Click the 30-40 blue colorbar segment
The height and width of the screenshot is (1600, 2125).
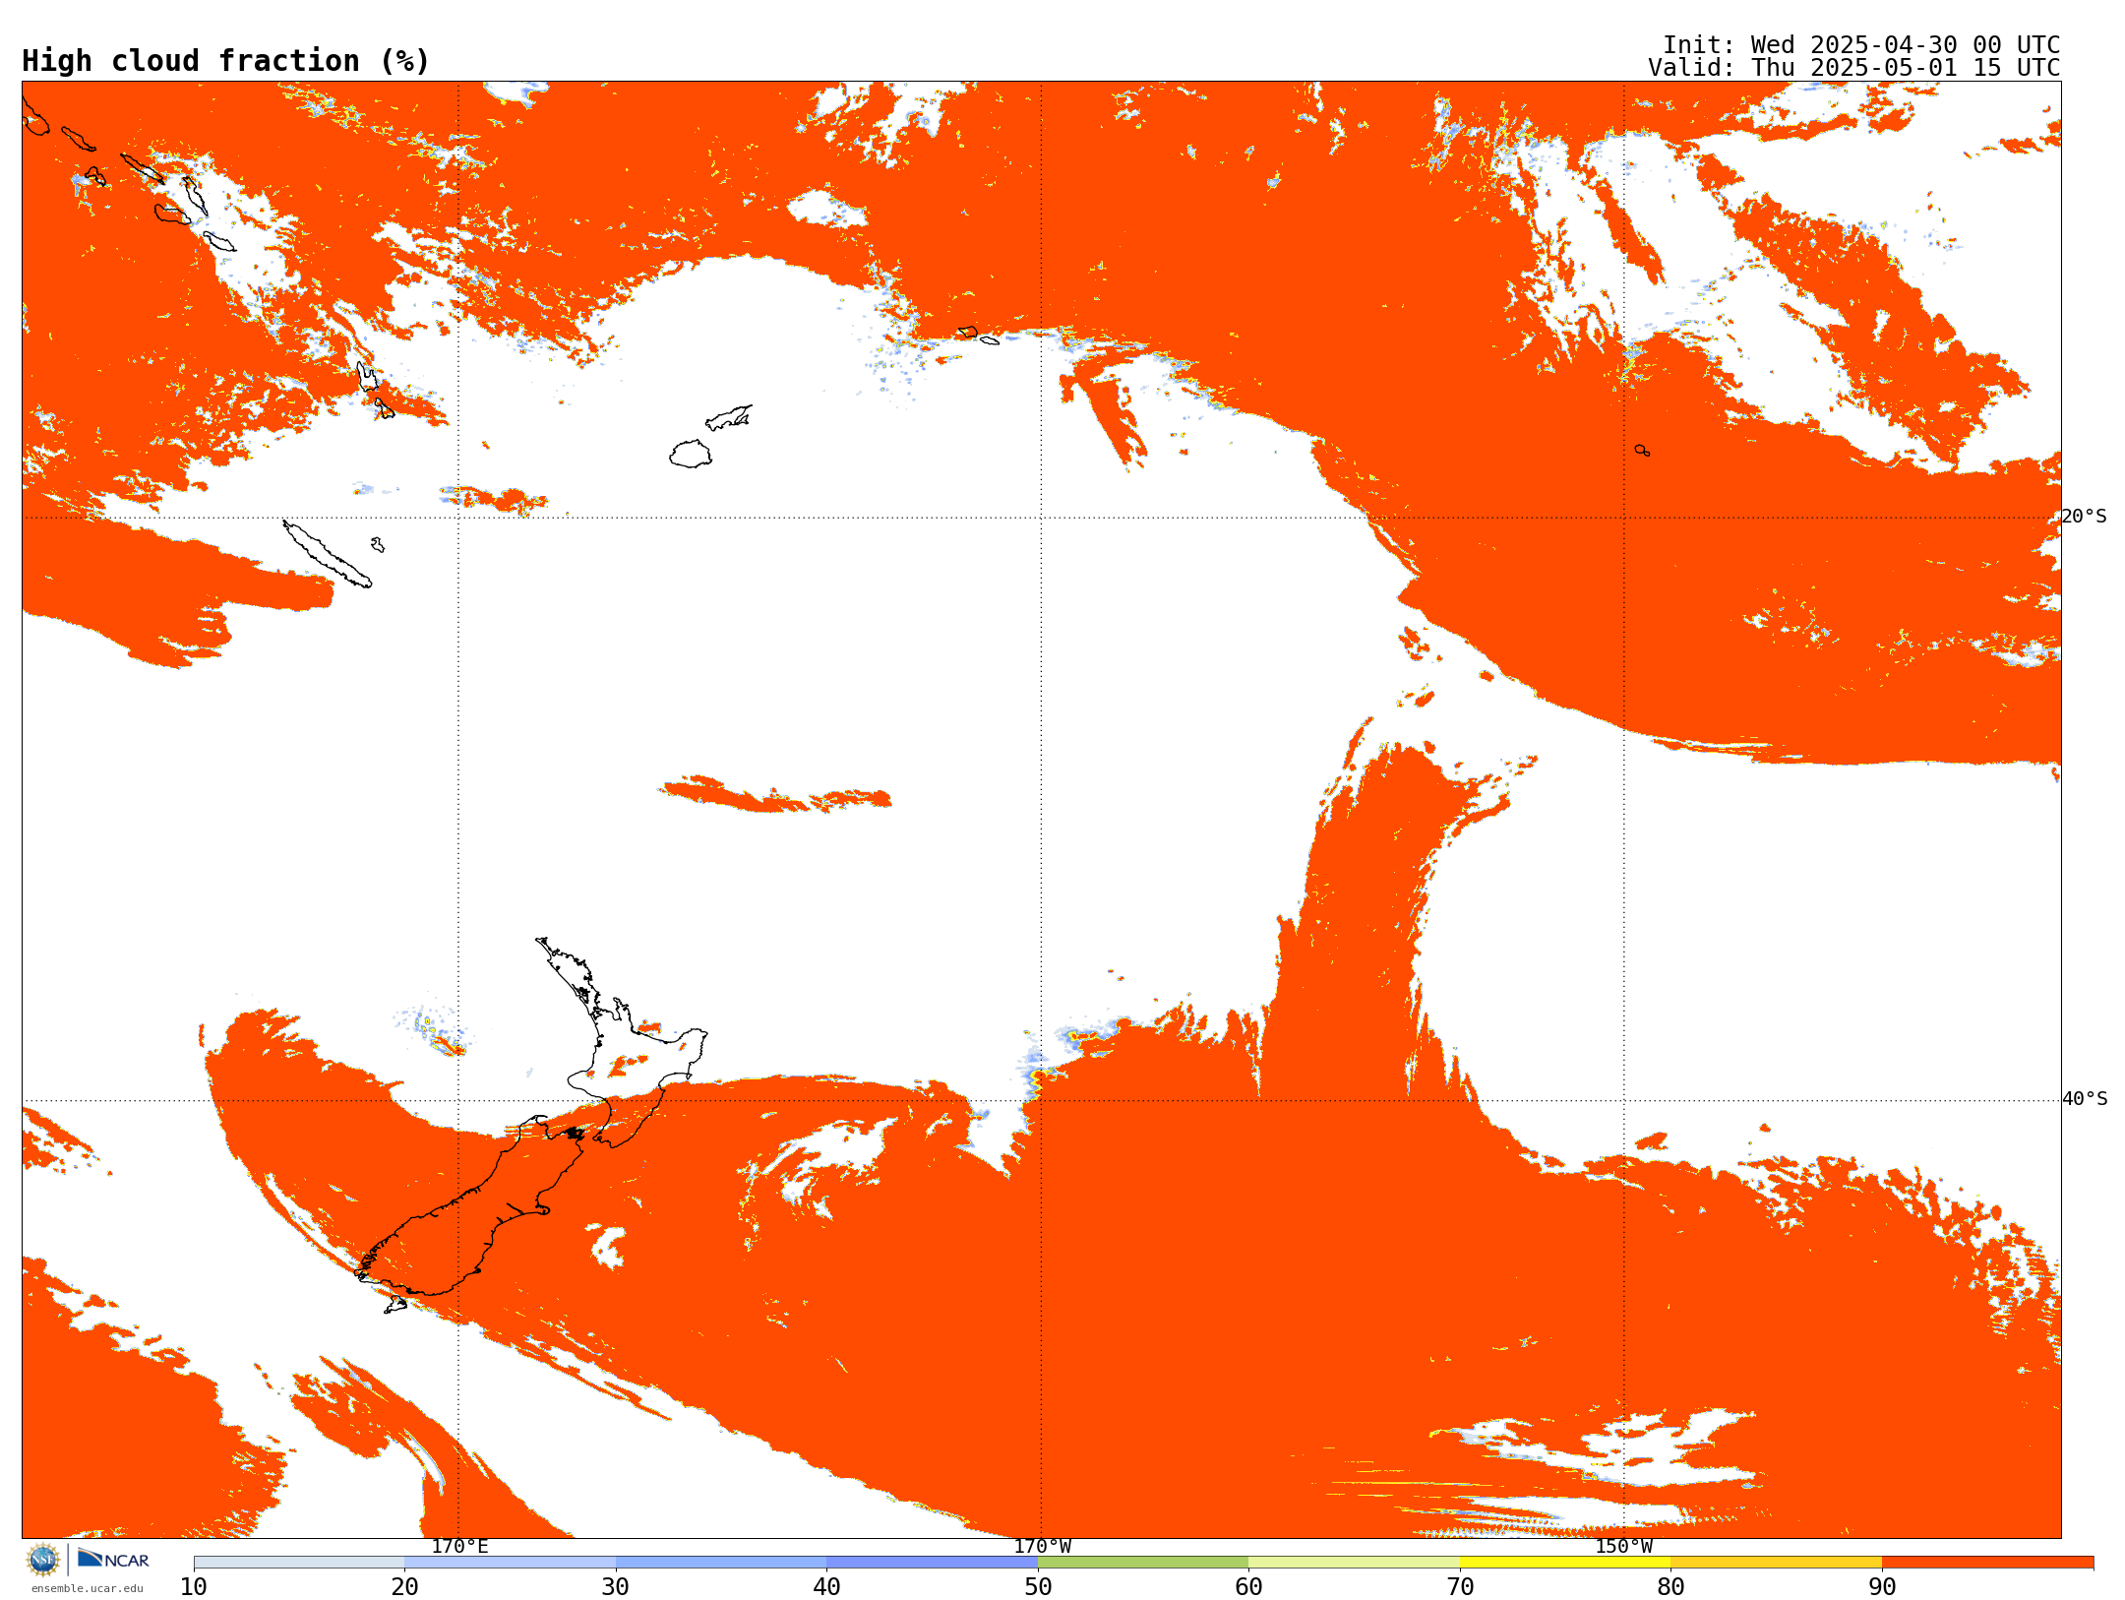coord(721,1563)
